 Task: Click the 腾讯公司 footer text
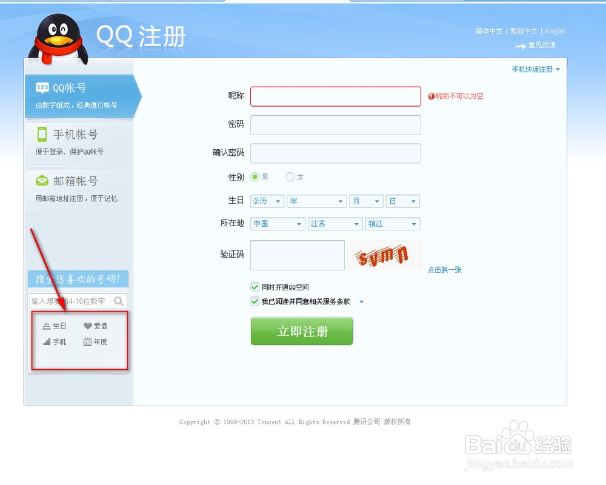(367, 421)
